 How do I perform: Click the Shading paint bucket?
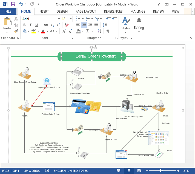[x=78, y=31]
